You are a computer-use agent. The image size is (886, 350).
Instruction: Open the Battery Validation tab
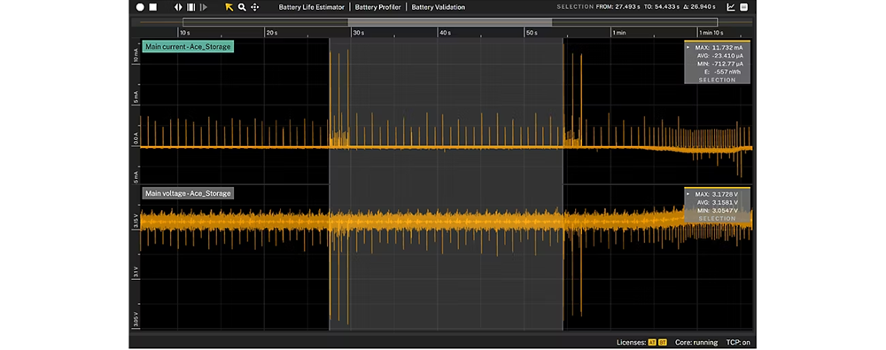click(x=439, y=7)
